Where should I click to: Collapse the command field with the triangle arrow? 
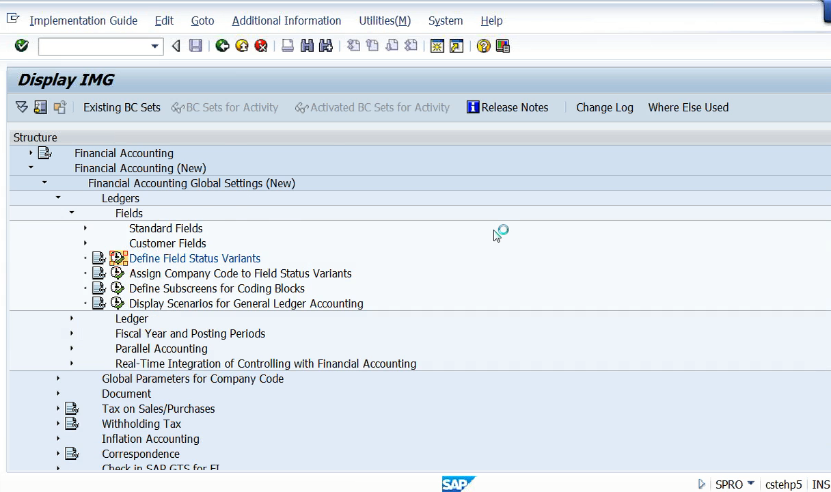(176, 46)
